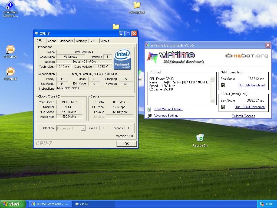Image resolution: width=277 pixels, height=208 pixels.
Task: Click CPU List scrollbar up arrow
Action: tap(212, 79)
